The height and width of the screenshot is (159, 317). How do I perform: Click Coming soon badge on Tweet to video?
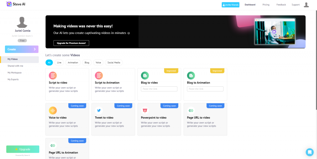(x=123, y=106)
